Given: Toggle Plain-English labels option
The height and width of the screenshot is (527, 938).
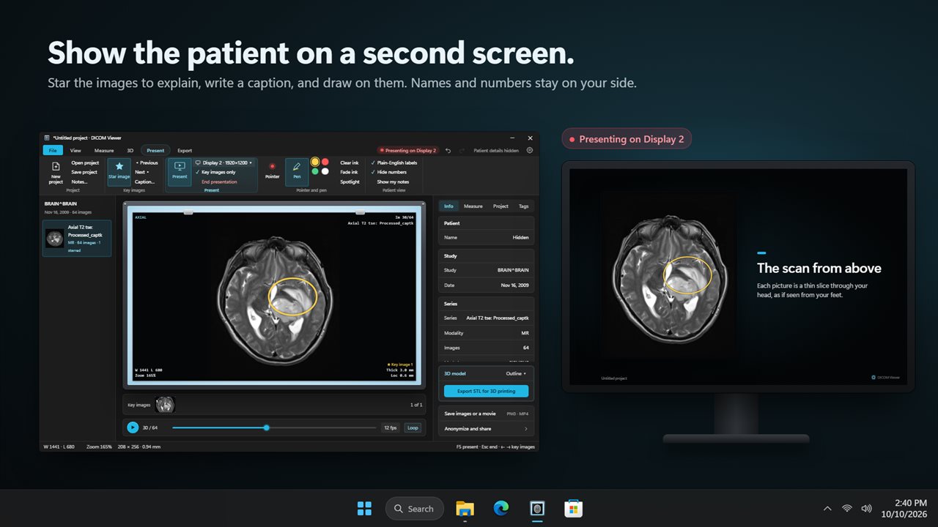Looking at the screenshot, I should pyautogui.click(x=394, y=162).
